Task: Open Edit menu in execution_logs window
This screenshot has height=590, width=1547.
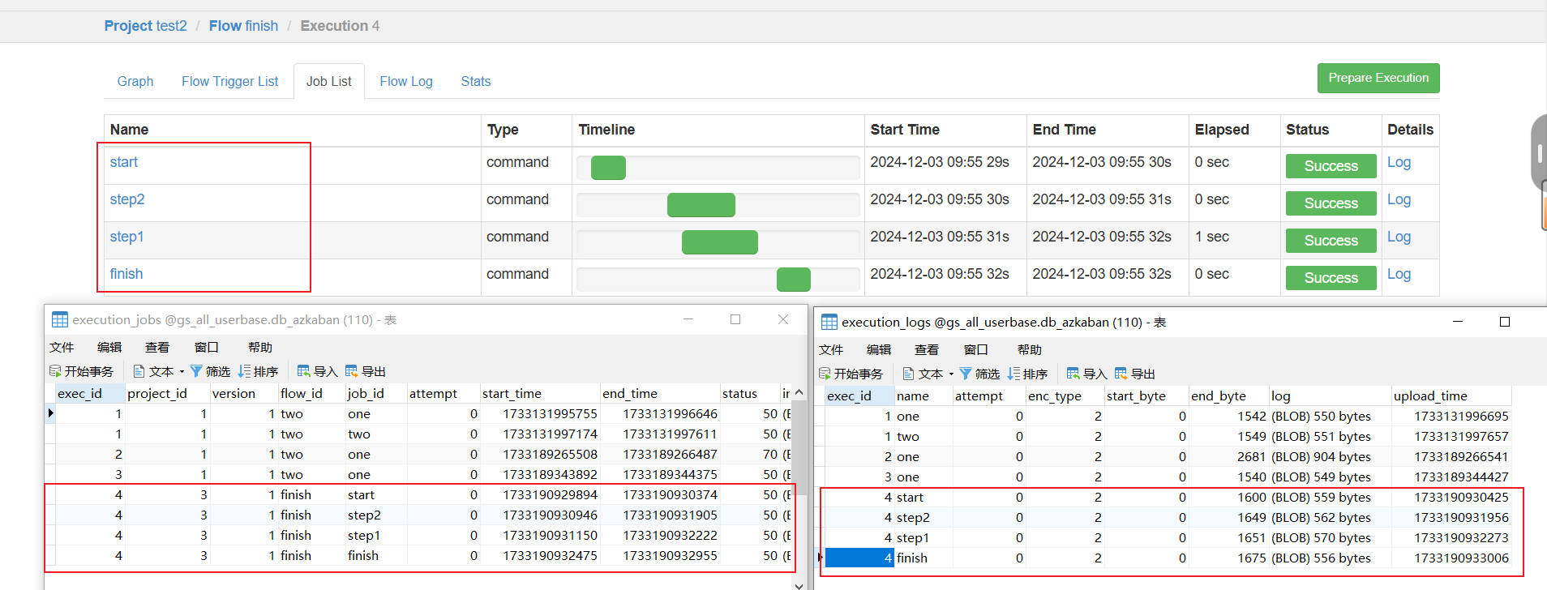Action: click(879, 350)
